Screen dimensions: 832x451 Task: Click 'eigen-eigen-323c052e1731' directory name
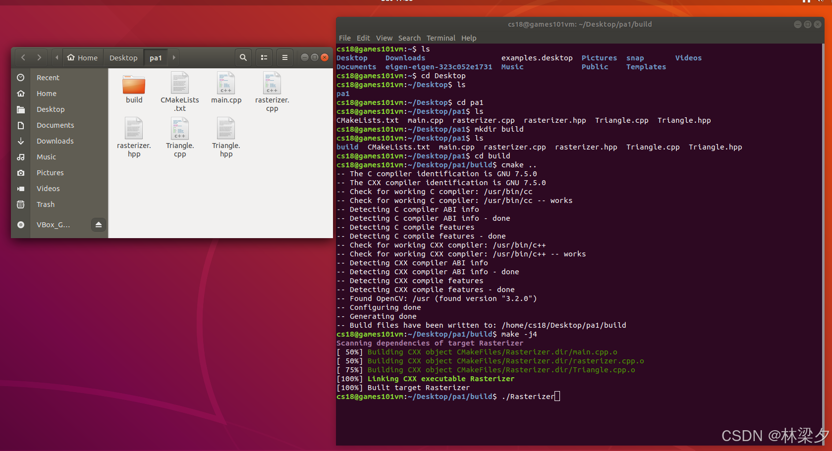coord(439,67)
